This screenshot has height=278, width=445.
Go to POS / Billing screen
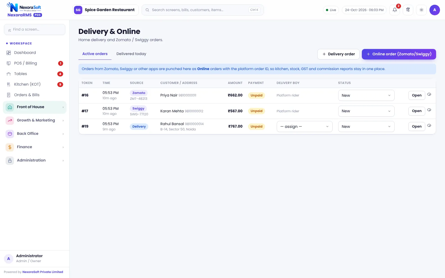point(34,63)
